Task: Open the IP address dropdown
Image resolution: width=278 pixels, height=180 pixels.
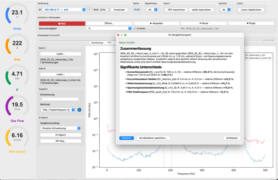Action: [x=64, y=10]
